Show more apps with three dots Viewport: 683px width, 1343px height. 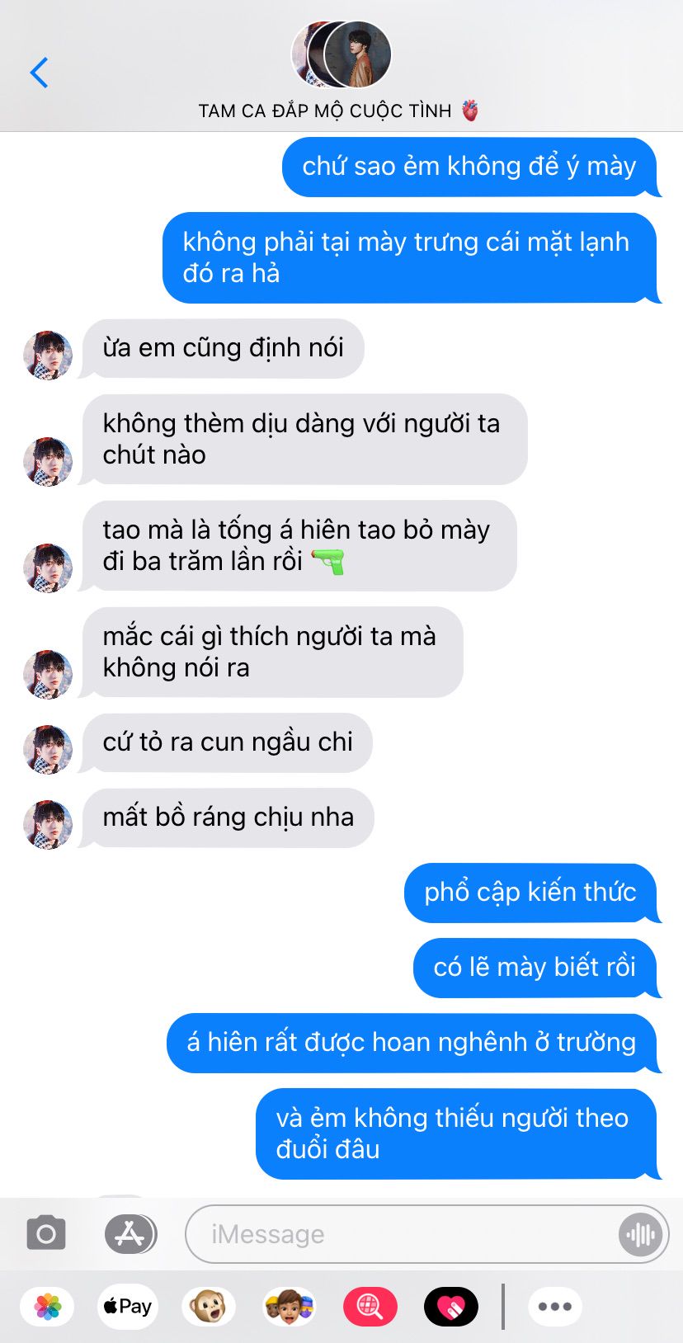coord(555,1307)
